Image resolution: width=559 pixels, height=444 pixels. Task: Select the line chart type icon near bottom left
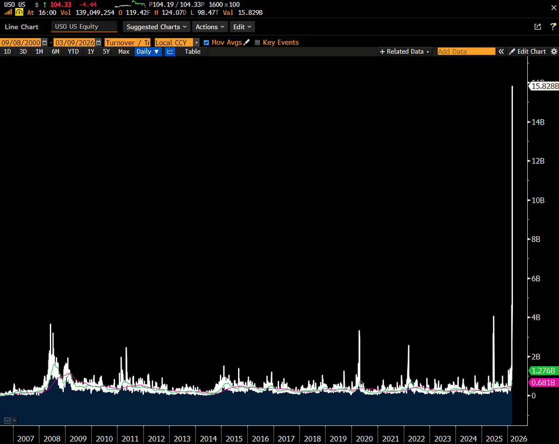coord(7,420)
